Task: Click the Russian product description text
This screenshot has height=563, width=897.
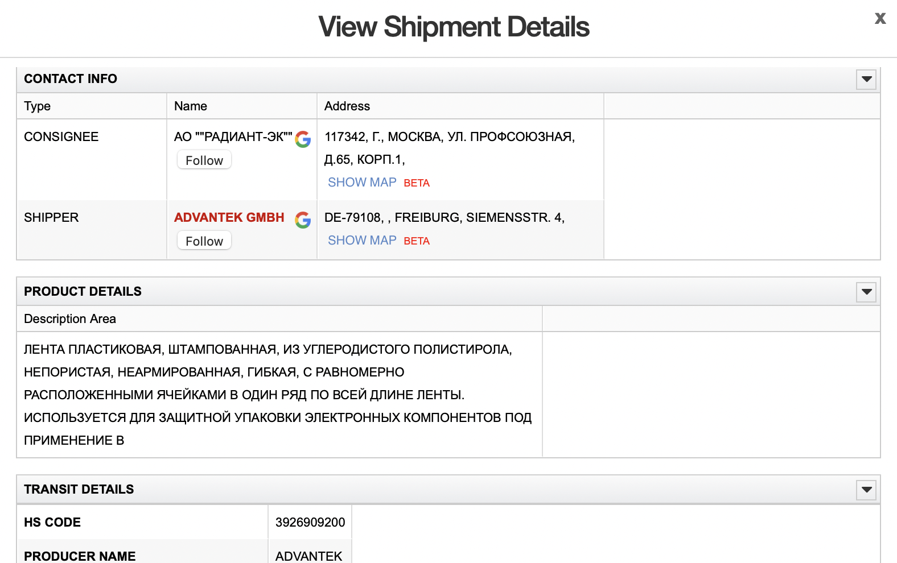Action: click(268, 395)
